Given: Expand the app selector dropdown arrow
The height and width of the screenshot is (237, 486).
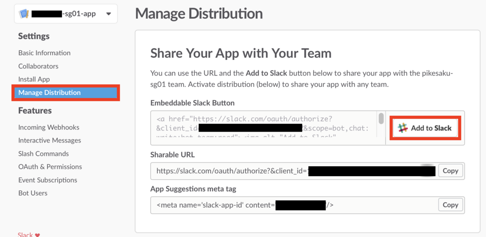Looking at the screenshot, I should 108,14.
